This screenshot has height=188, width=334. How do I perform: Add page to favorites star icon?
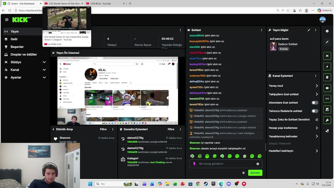click(288, 10)
